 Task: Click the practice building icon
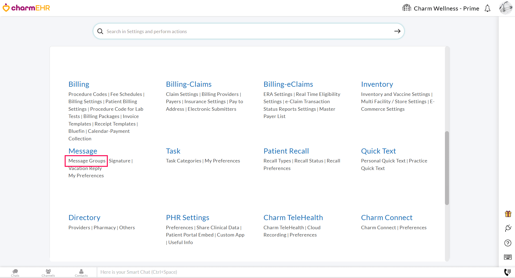[x=406, y=8]
